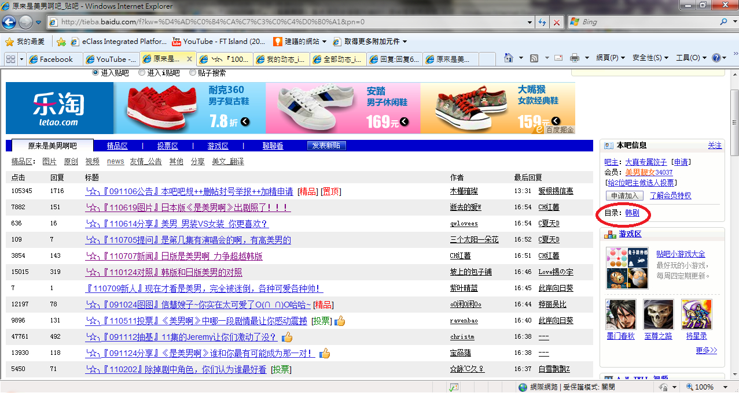Switch to the 回复:回复6 tab
The height and width of the screenshot is (393, 739).
pyautogui.click(x=395, y=59)
